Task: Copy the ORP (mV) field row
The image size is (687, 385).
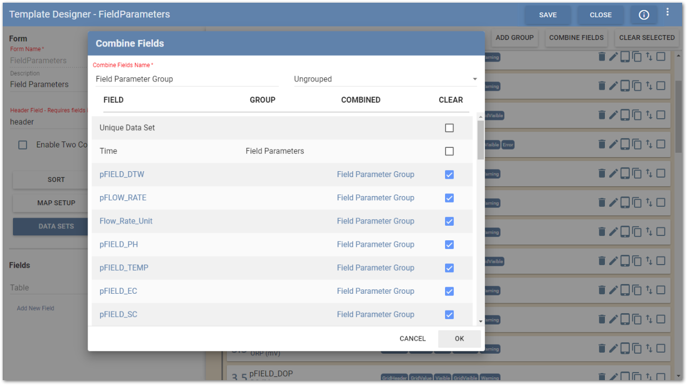Action: (637, 348)
